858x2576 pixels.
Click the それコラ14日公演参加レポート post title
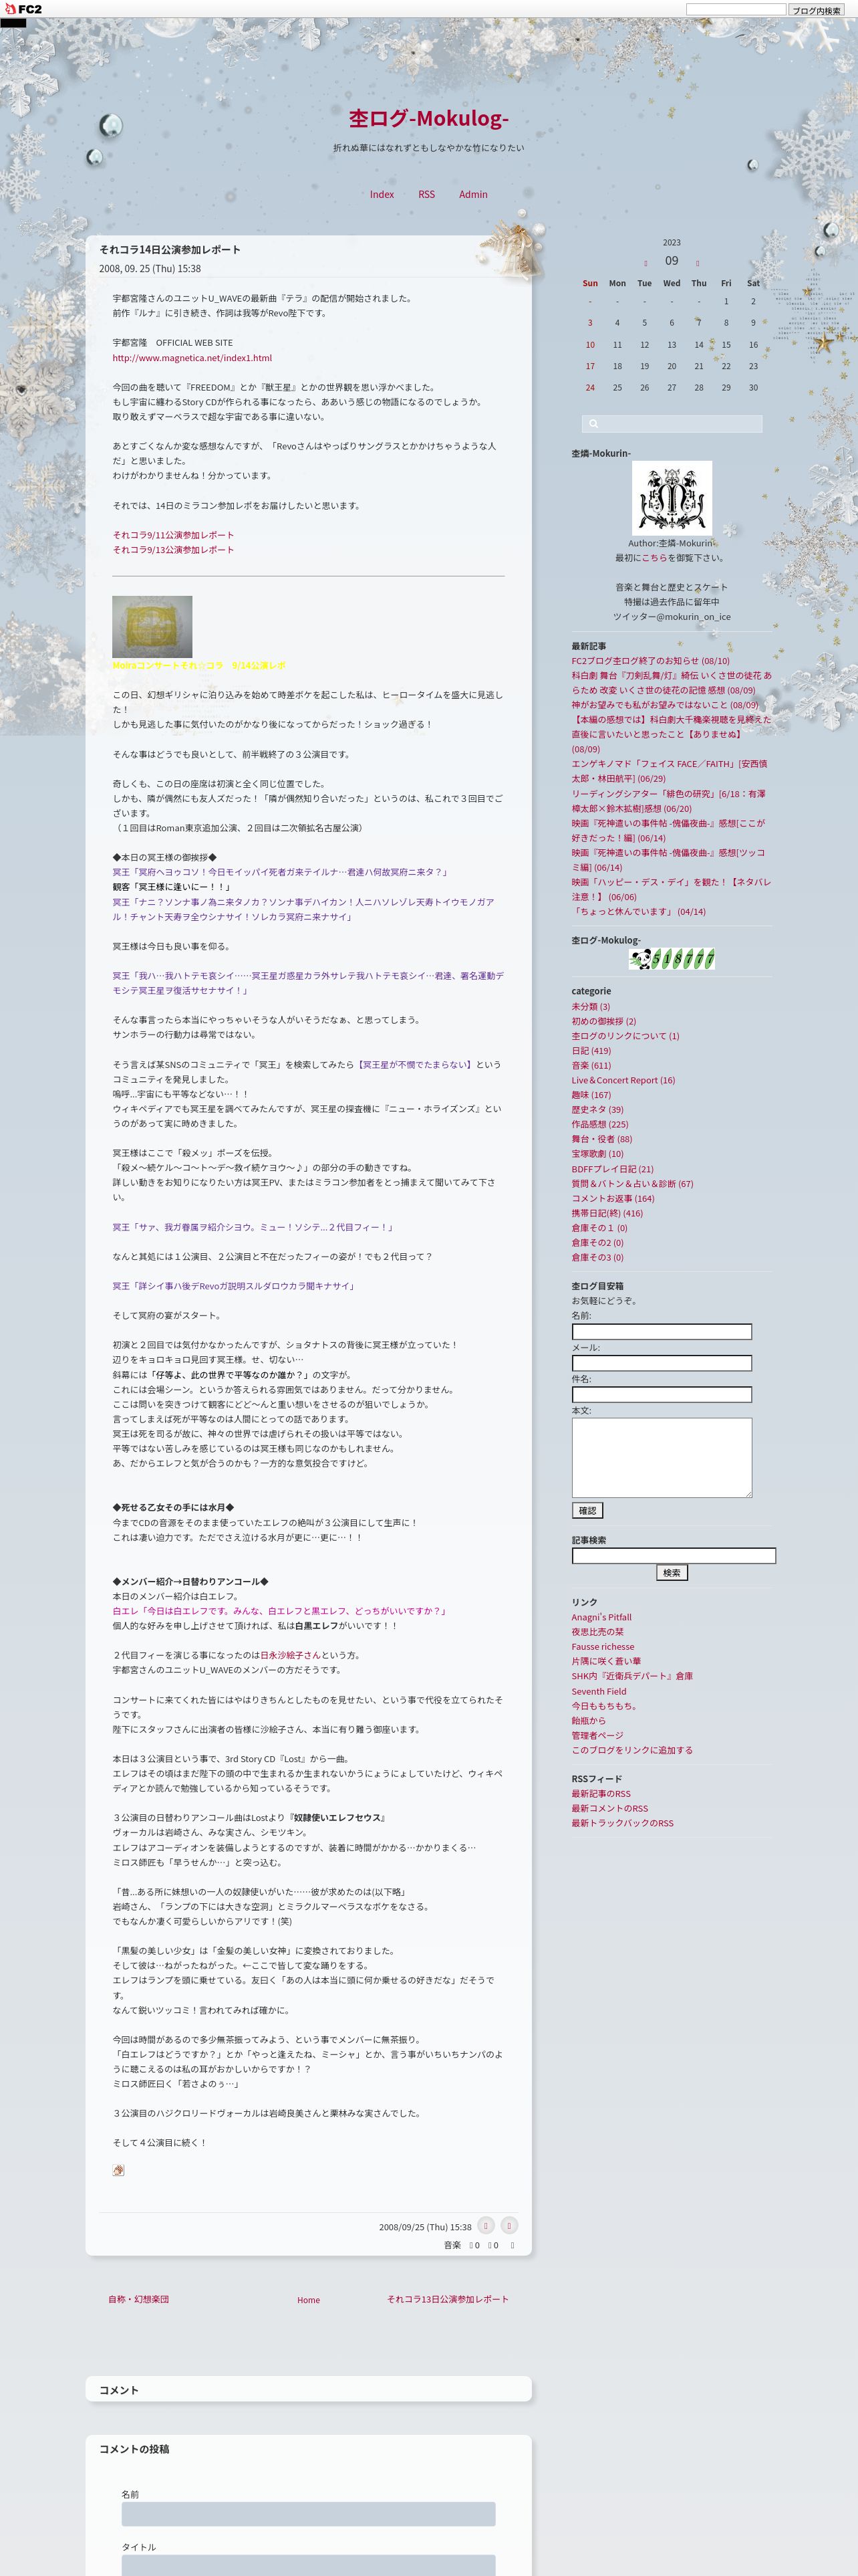(x=170, y=249)
